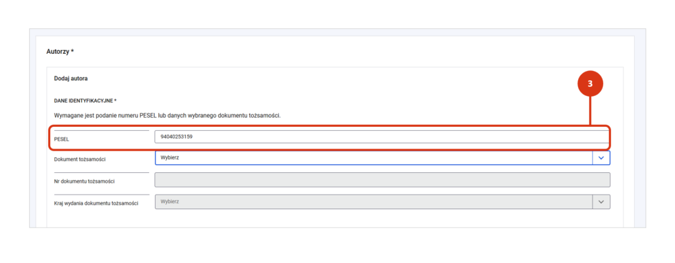Screen dimensions: 675x263
Task: Click the Dokument tożsamości label text
Action: click(80, 159)
